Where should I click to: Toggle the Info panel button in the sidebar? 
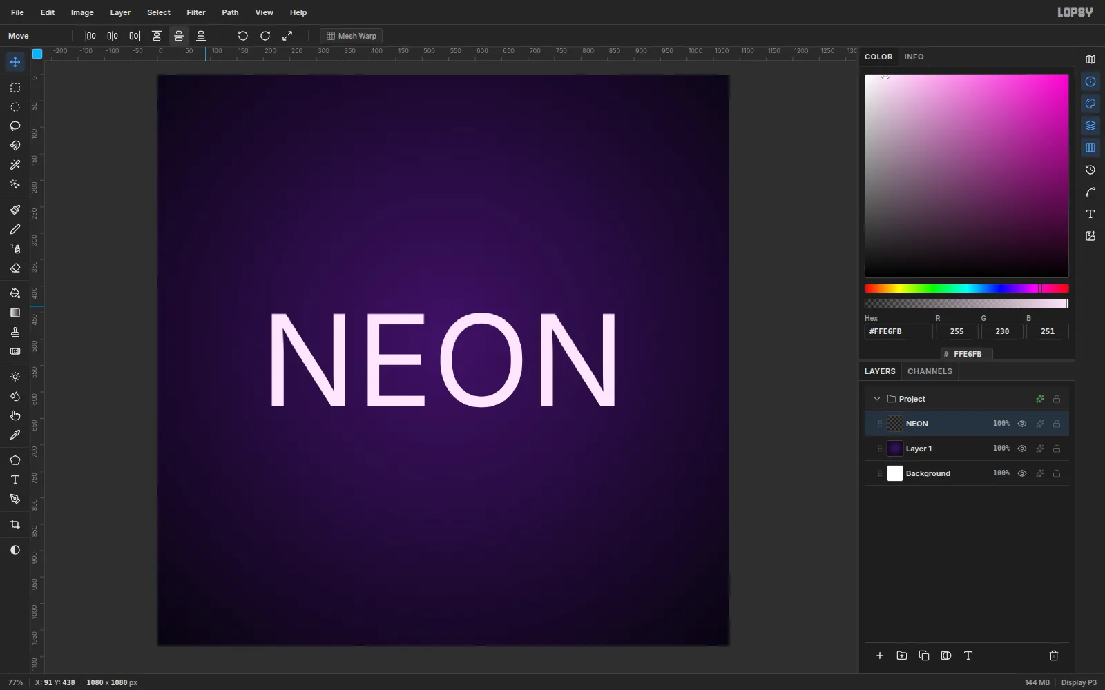[1090, 81]
